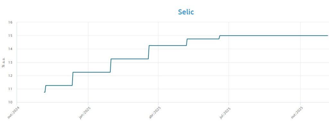Click the out/2024 x-axis date label

point(14,112)
